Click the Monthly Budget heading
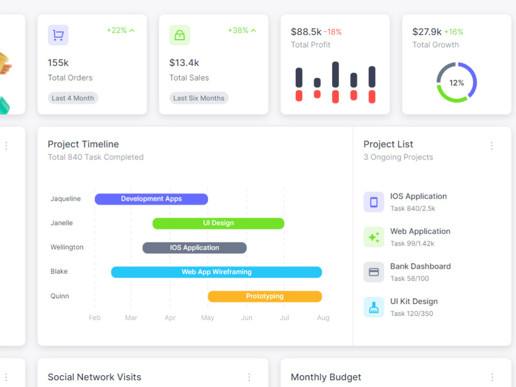The image size is (516, 387). pos(326,377)
